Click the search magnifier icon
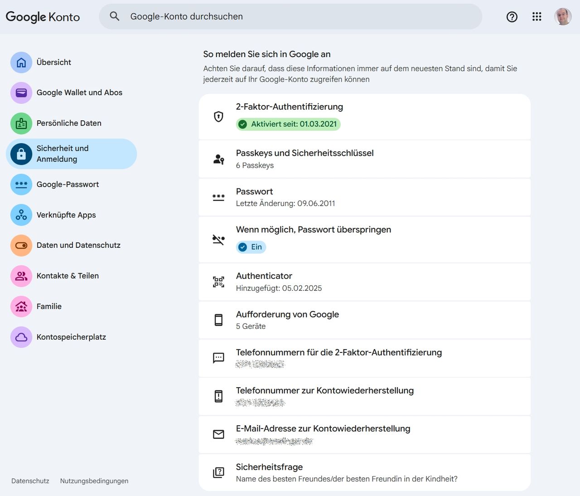The image size is (580, 496). [115, 16]
